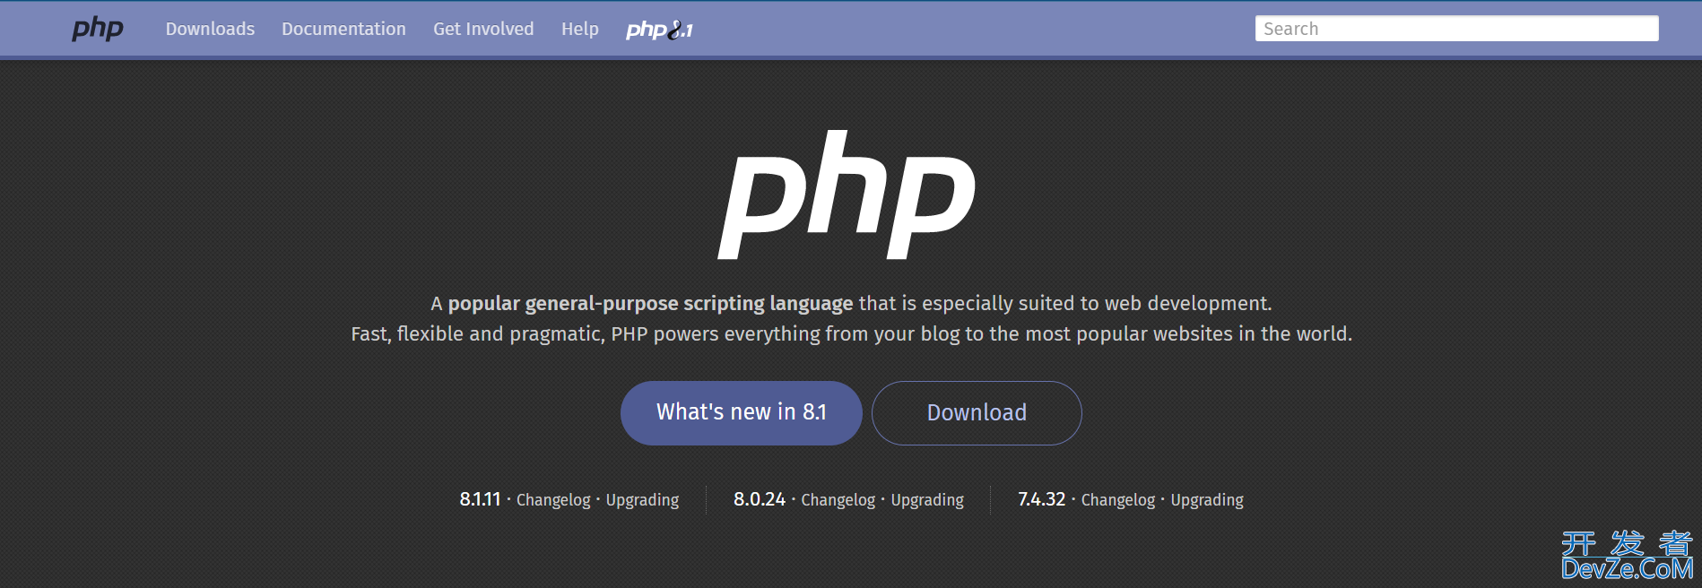Open version 8.1.11 release link
The image size is (1702, 588).
(480, 499)
